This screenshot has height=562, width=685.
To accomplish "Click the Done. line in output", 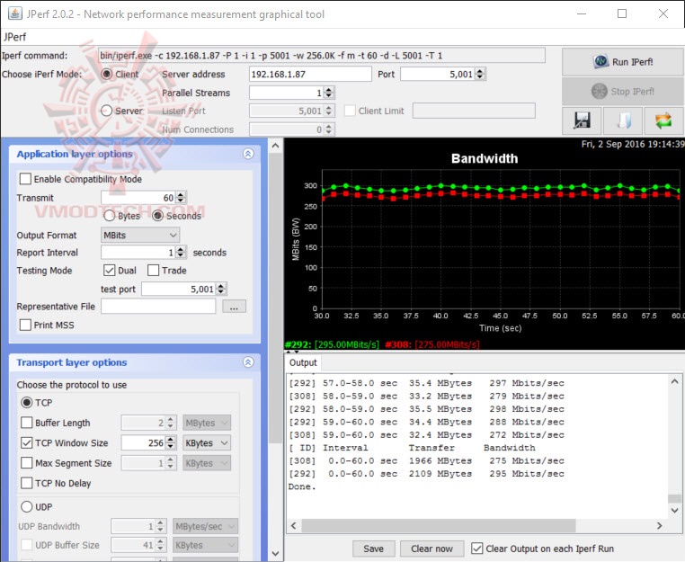I will click(302, 486).
